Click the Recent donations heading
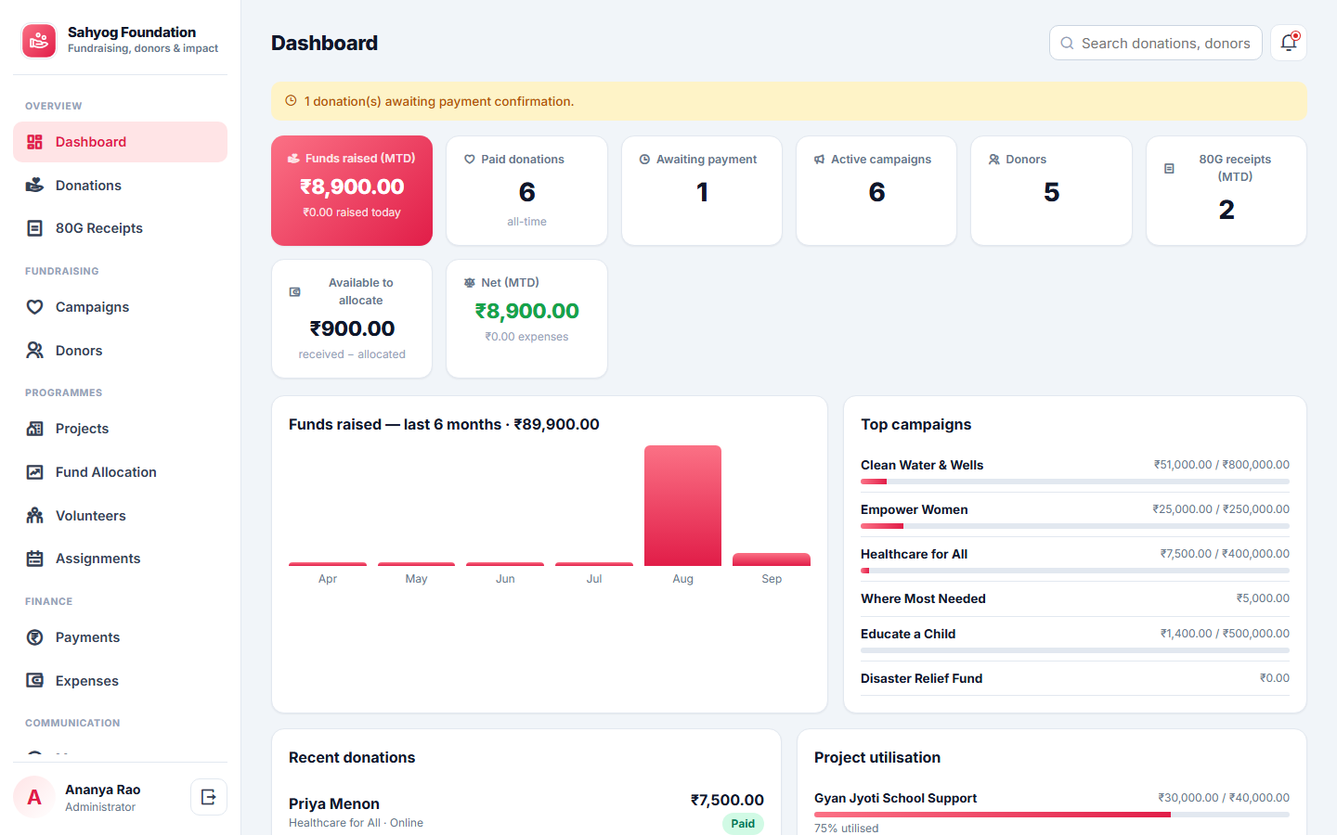The width and height of the screenshot is (1337, 835). (x=352, y=757)
